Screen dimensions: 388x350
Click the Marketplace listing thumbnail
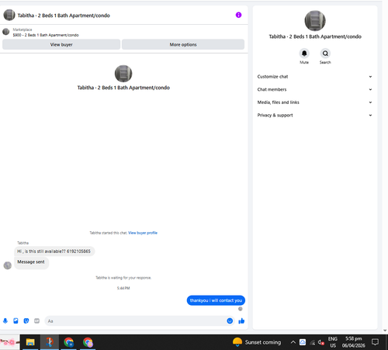pos(6,32)
